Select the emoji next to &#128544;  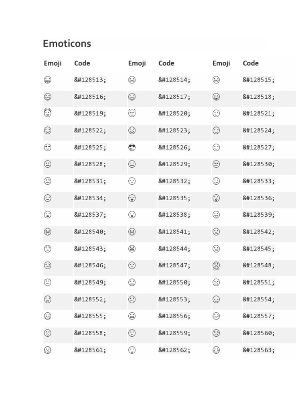[x=132, y=248]
